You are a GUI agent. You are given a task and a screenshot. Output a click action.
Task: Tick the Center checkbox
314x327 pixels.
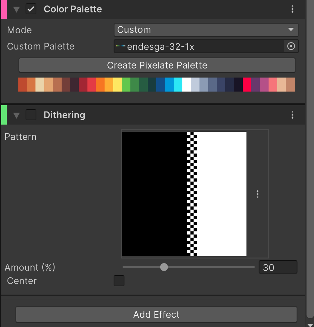click(x=119, y=281)
